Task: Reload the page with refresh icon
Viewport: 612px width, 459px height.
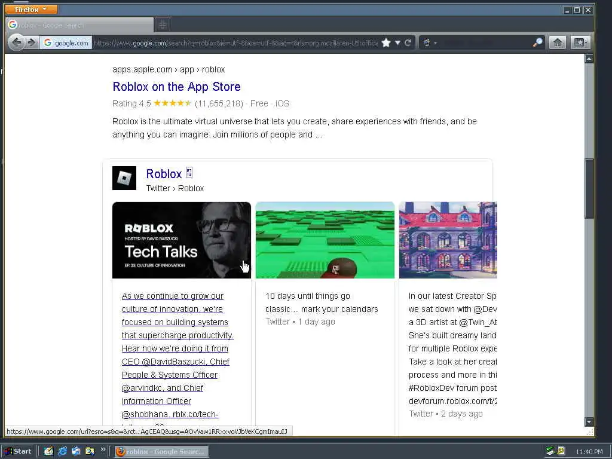Action: tap(408, 42)
